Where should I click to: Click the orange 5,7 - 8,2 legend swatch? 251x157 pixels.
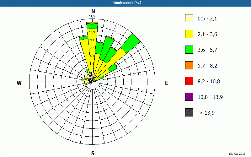189,65
